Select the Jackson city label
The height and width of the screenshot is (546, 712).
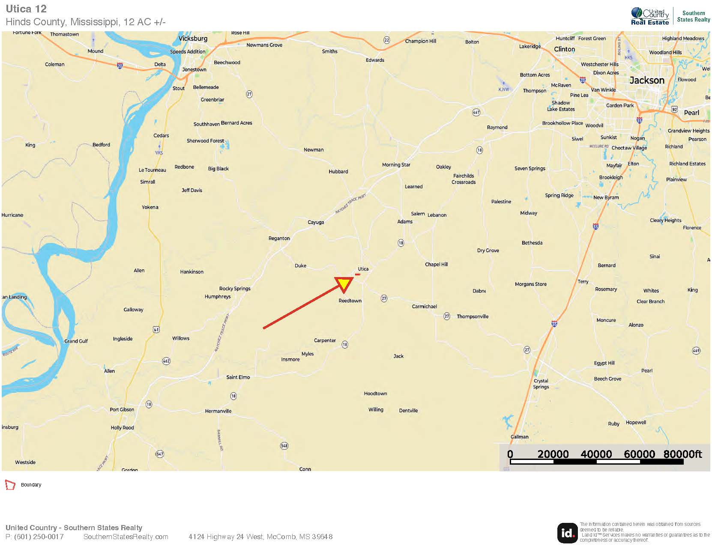click(647, 81)
